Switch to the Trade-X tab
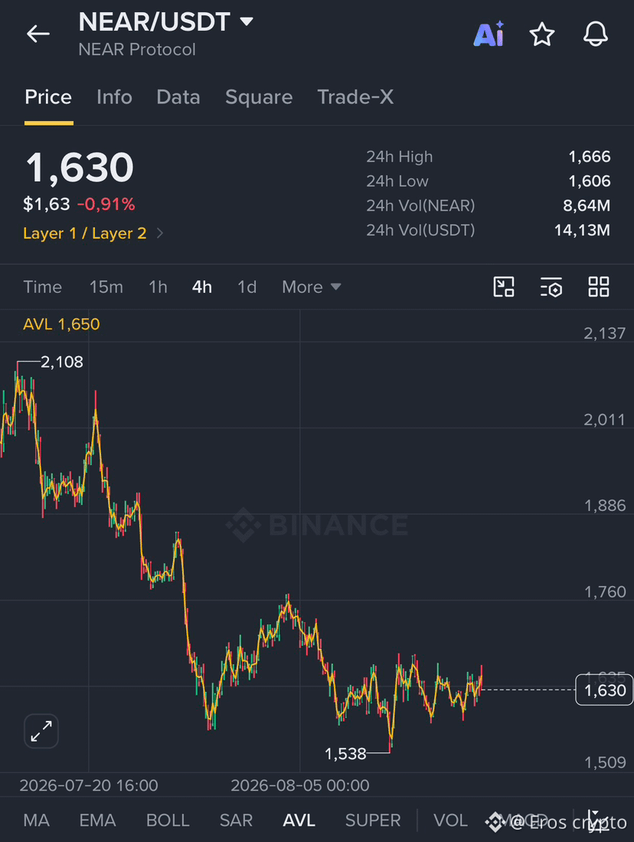Viewport: 634px width, 842px height. (355, 97)
